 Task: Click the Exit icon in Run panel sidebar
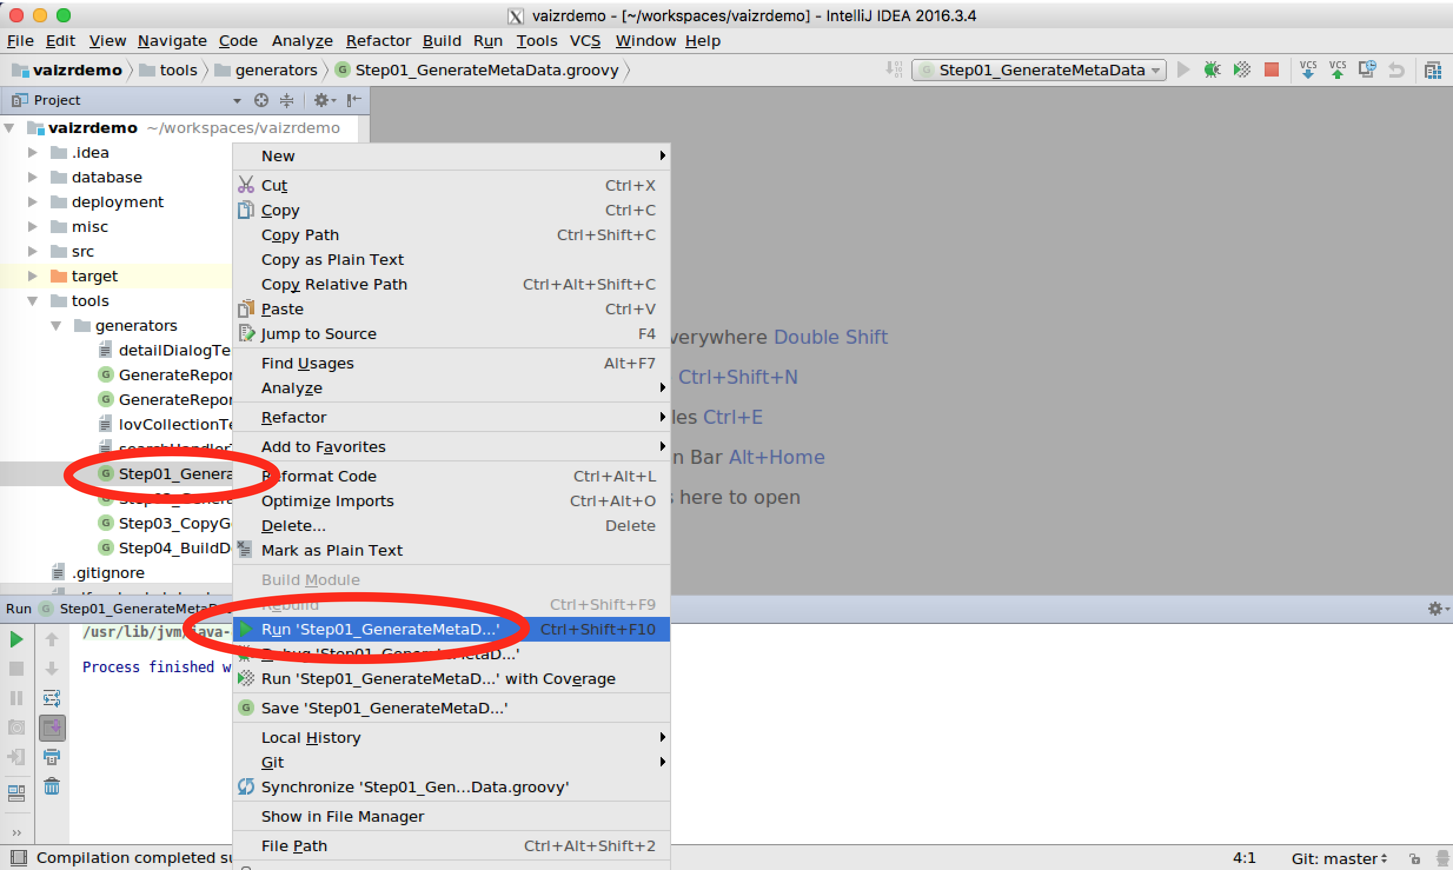click(x=16, y=757)
